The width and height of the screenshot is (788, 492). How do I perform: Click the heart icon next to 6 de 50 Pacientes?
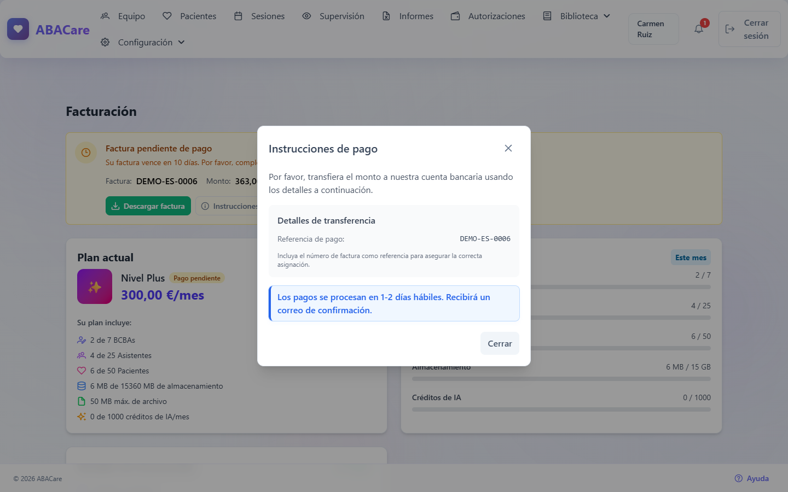click(82, 371)
